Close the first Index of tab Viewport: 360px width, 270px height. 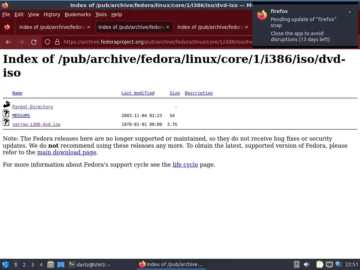89,27
